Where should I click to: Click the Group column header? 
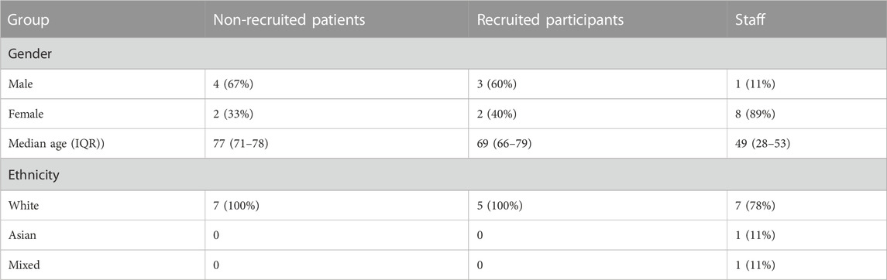29,20
